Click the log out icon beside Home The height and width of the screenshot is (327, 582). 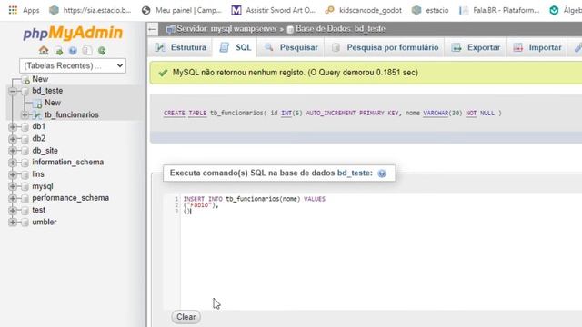pos(58,51)
